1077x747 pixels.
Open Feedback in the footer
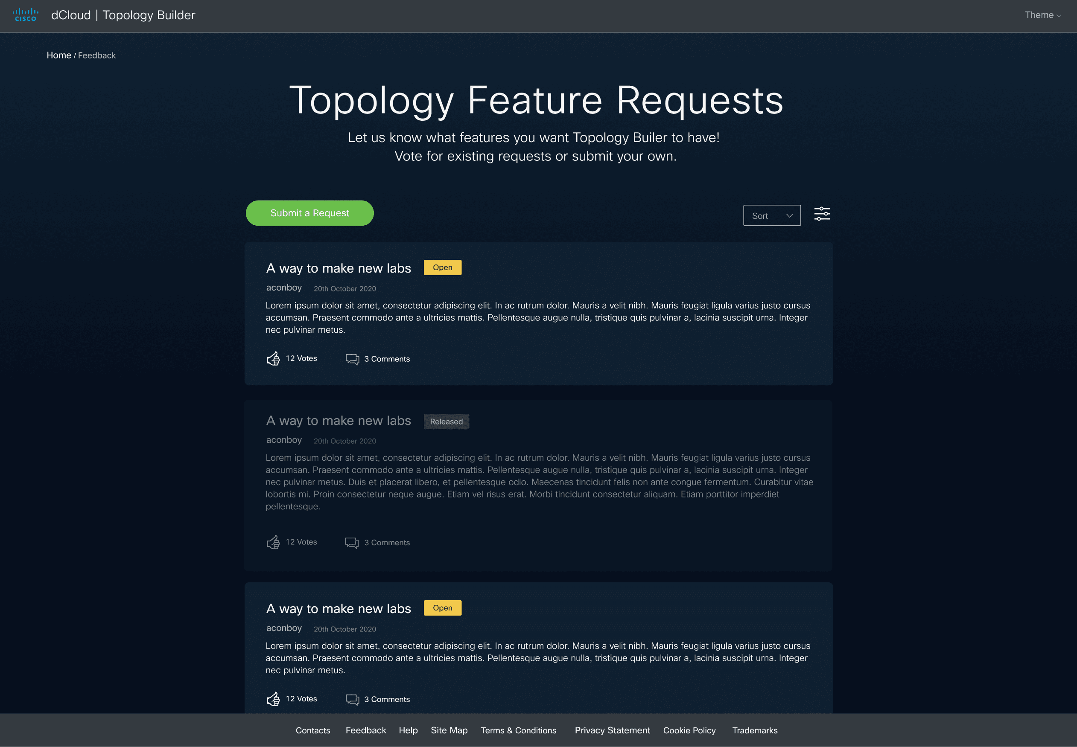(x=366, y=730)
